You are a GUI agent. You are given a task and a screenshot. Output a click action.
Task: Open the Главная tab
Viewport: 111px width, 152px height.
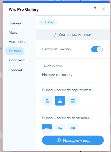coord(15,23)
